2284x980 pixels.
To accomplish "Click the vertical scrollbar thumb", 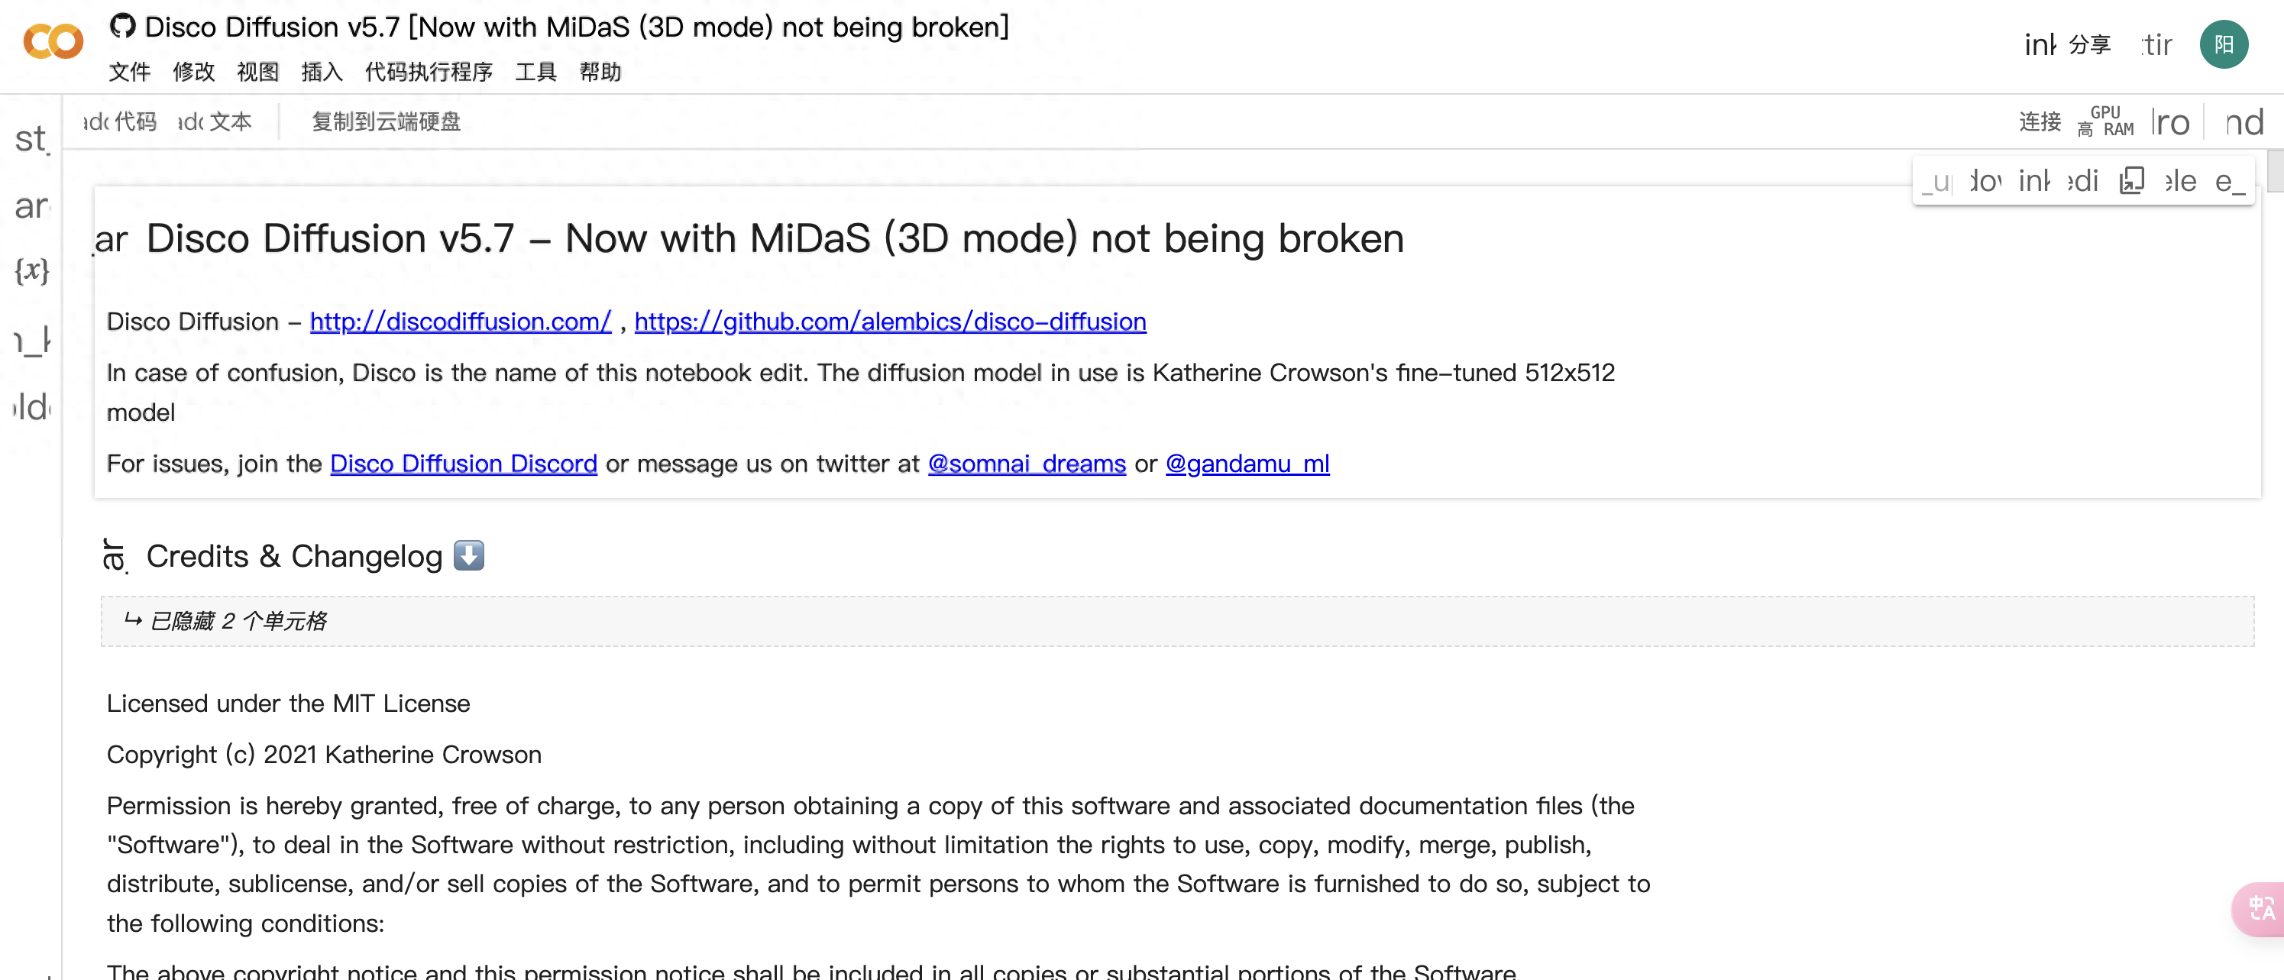I will [x=2275, y=171].
